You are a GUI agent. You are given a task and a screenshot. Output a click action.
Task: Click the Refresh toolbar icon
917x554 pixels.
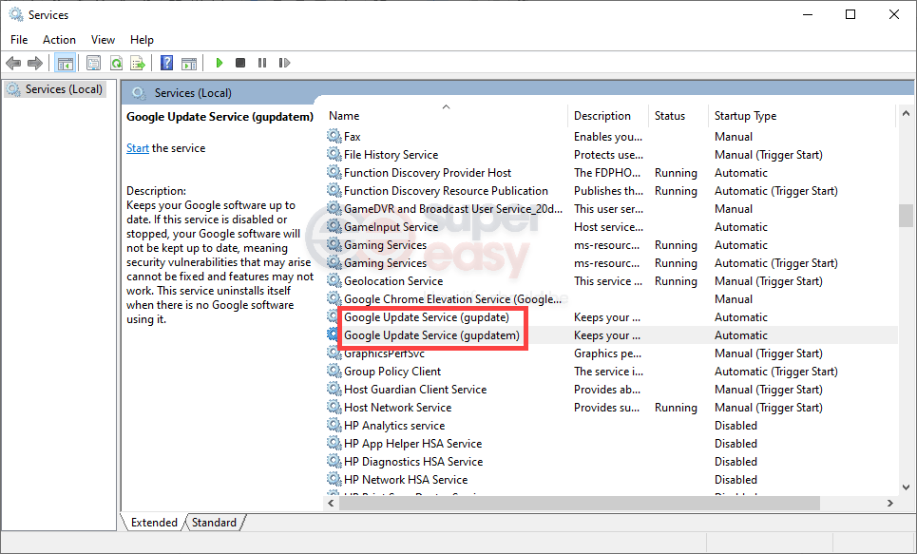tap(116, 63)
